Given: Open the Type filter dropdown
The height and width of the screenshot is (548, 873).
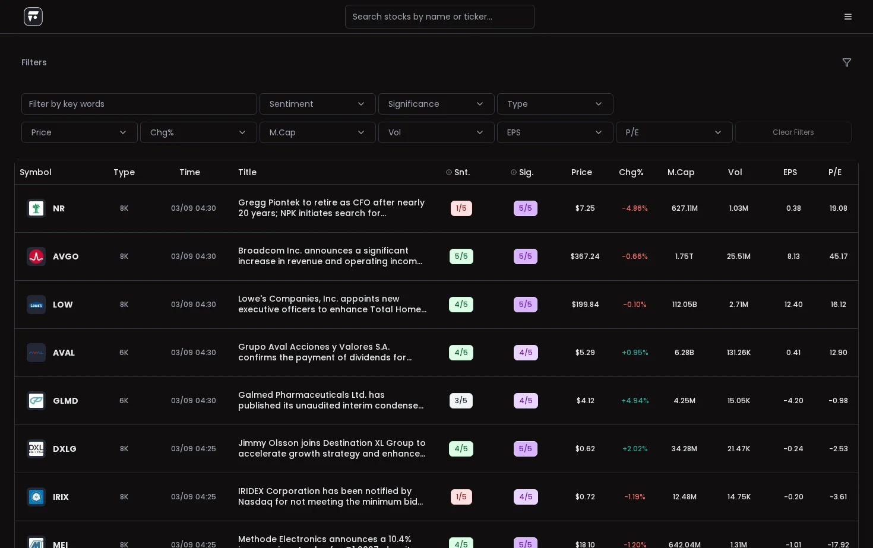Looking at the screenshot, I should (x=555, y=104).
